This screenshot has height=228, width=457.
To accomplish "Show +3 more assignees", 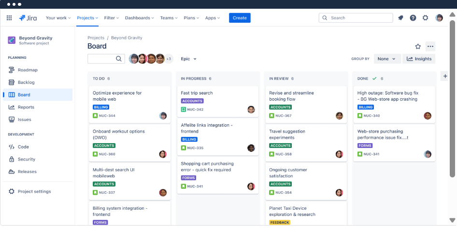I will tap(169, 59).
